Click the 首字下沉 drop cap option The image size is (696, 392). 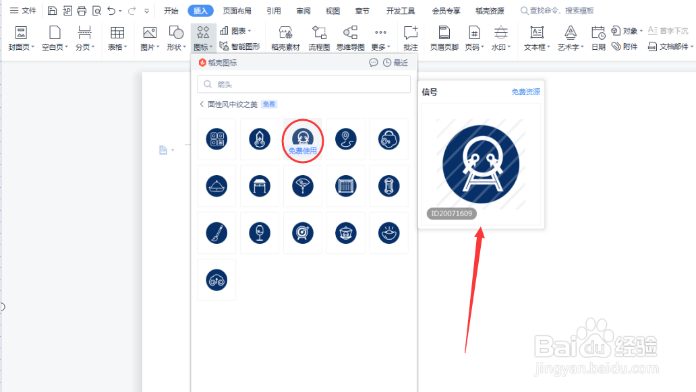pos(668,30)
